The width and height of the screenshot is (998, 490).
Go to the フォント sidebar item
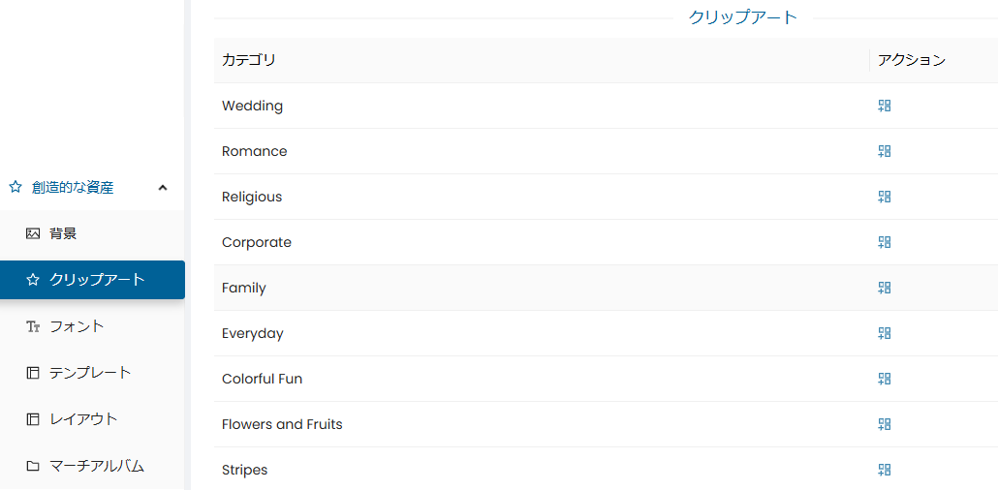tap(92, 326)
